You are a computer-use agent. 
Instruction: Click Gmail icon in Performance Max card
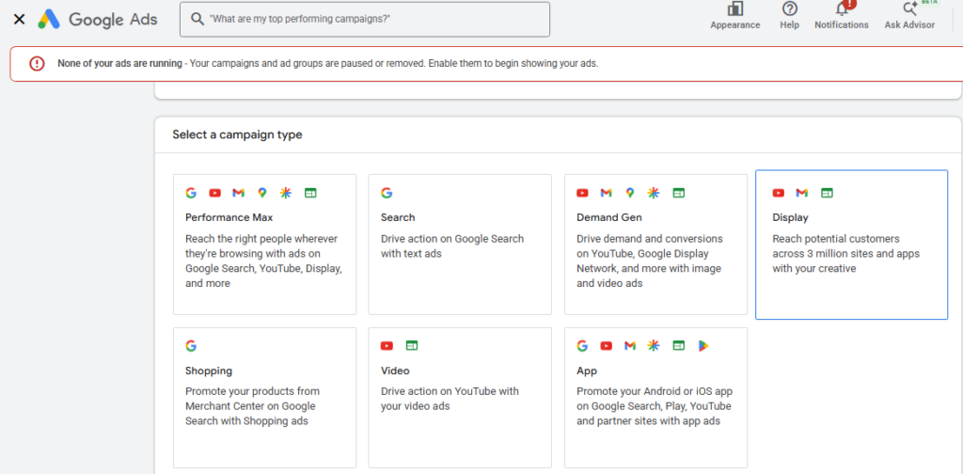pyautogui.click(x=238, y=193)
